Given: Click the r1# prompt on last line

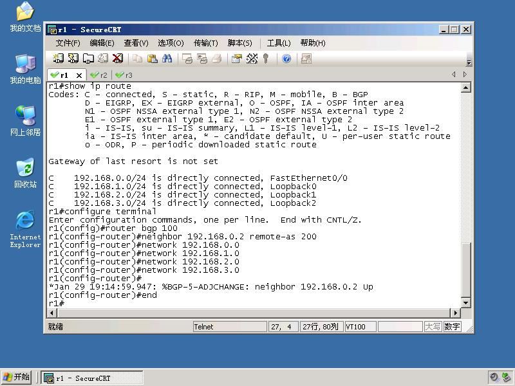Looking at the screenshot, I should (57, 304).
